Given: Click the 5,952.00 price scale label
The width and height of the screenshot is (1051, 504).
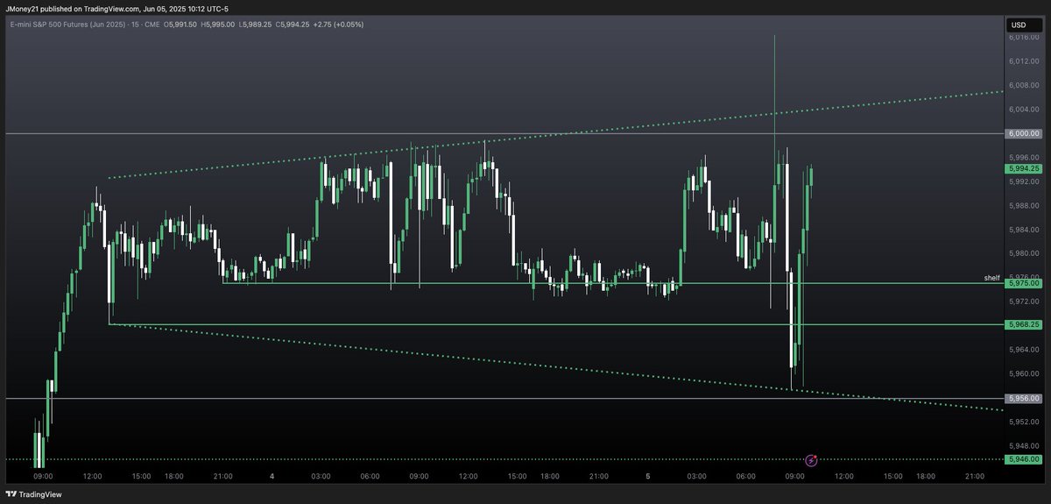Looking at the screenshot, I should pyautogui.click(x=1022, y=422).
